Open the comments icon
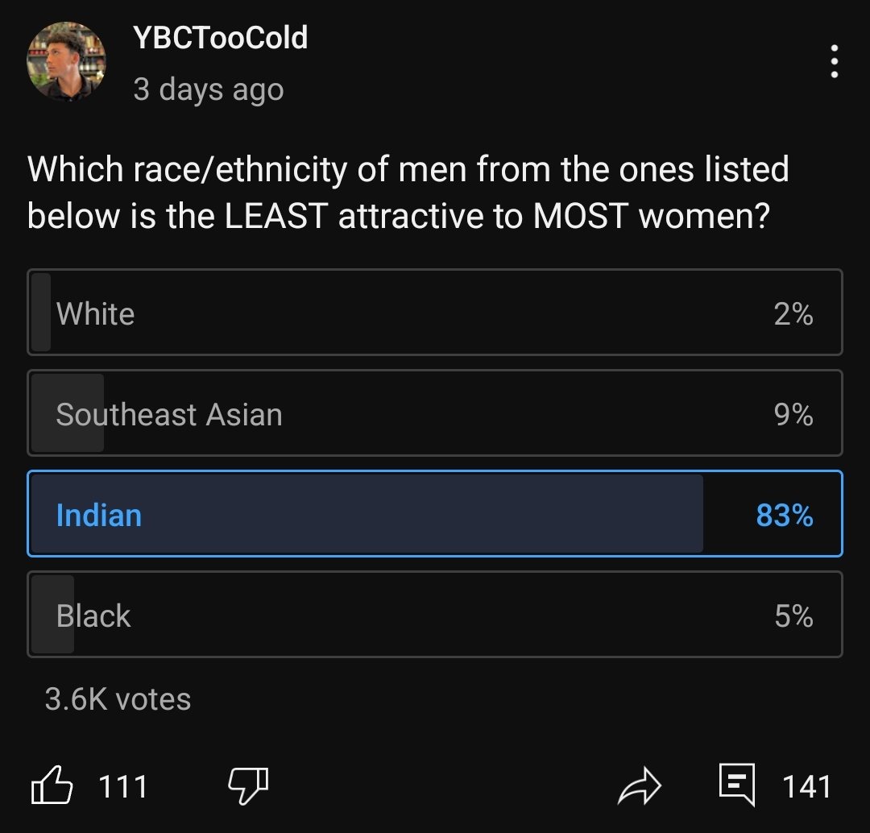 [737, 785]
